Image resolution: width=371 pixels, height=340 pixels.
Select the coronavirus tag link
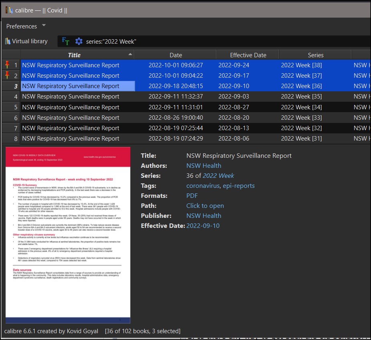coord(203,186)
